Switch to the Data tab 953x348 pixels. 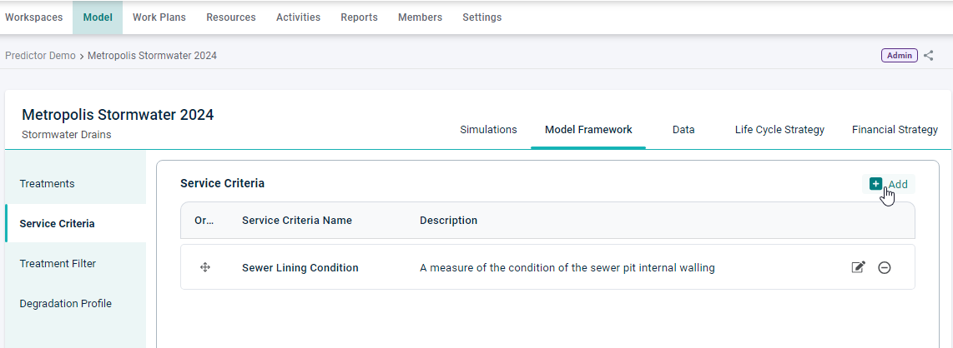point(683,130)
